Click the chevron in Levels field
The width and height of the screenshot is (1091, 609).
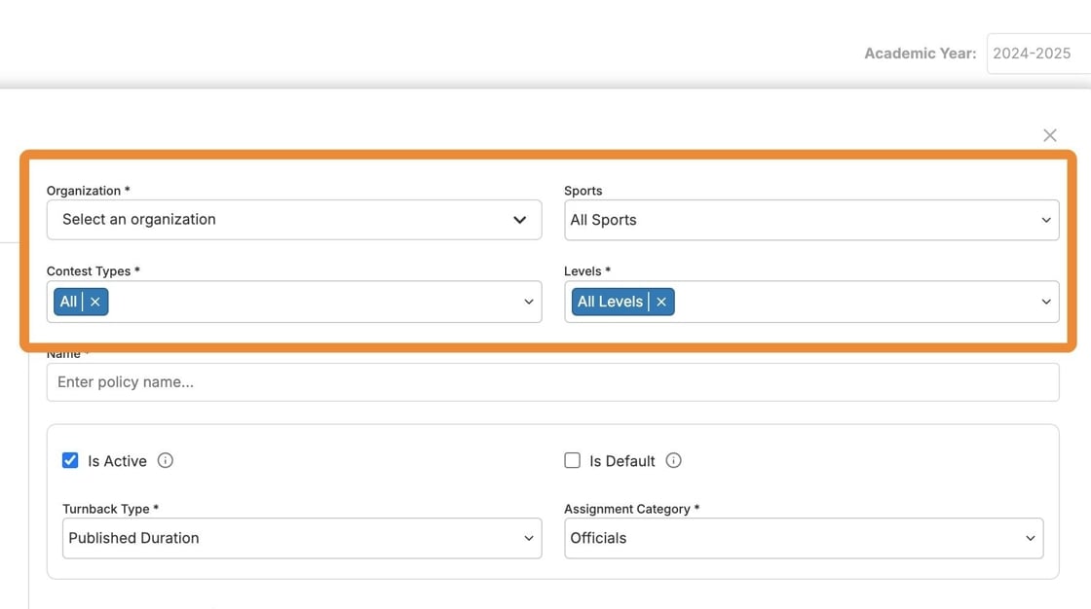(x=1046, y=302)
